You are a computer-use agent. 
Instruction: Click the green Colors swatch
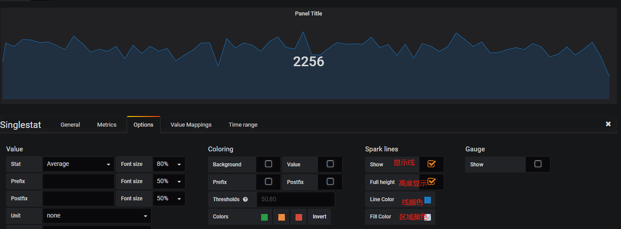click(264, 217)
